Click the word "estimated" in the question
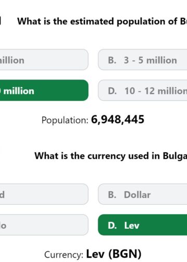Image resolution: width=187 pixels, height=262 pixels. (92, 21)
